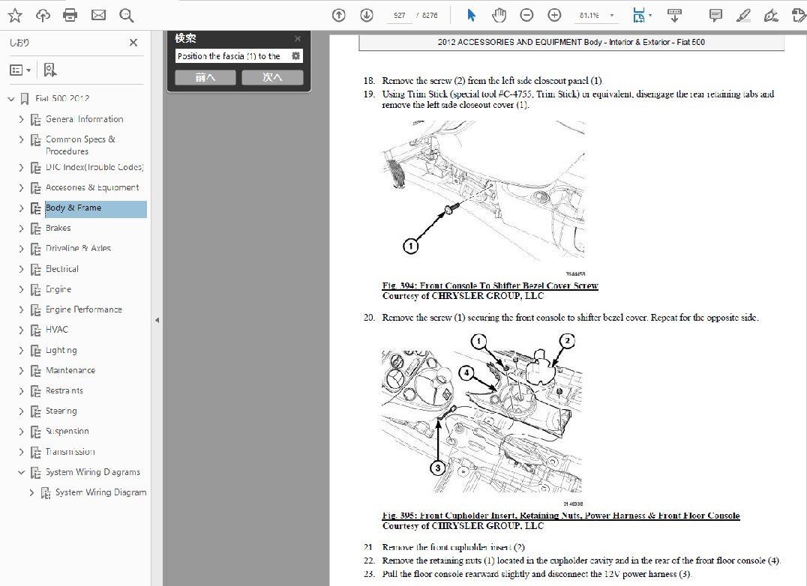Go to next page with down arrow icon
Viewport: 807px width, 586px height.
pos(366,14)
